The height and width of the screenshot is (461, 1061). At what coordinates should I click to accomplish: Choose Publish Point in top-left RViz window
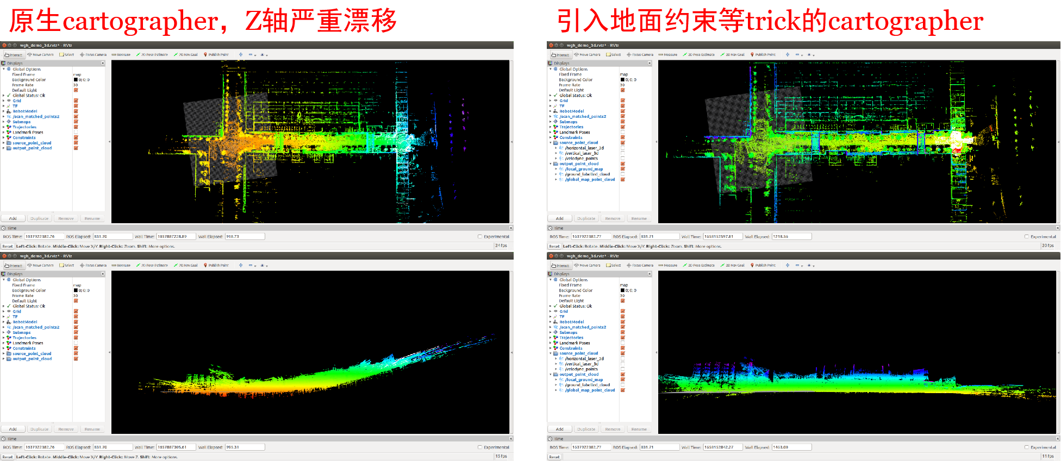pos(216,55)
